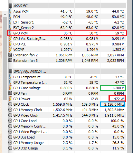
Task: Select the PCH temperature sensor icon
Action: (10, 17)
